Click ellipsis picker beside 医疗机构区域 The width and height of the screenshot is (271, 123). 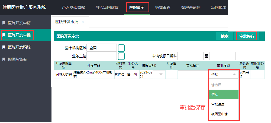coord(121,48)
